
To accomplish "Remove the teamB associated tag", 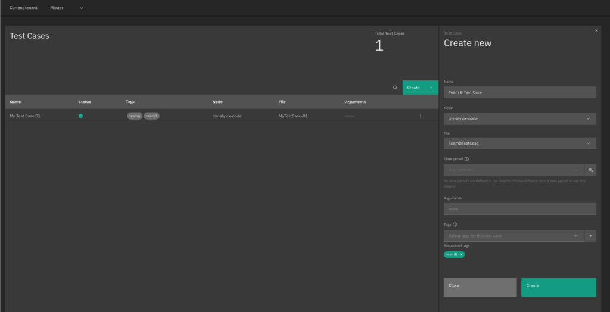I will (461, 254).
